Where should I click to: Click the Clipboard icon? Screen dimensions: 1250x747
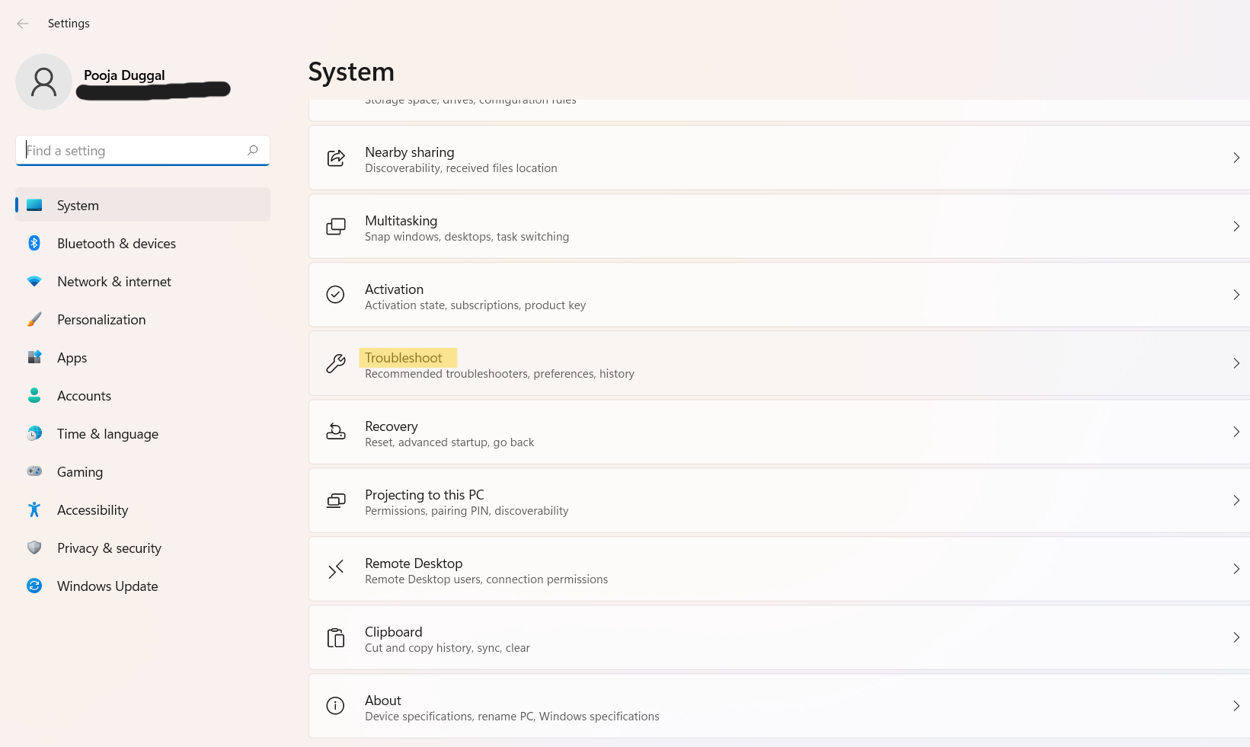(336, 638)
